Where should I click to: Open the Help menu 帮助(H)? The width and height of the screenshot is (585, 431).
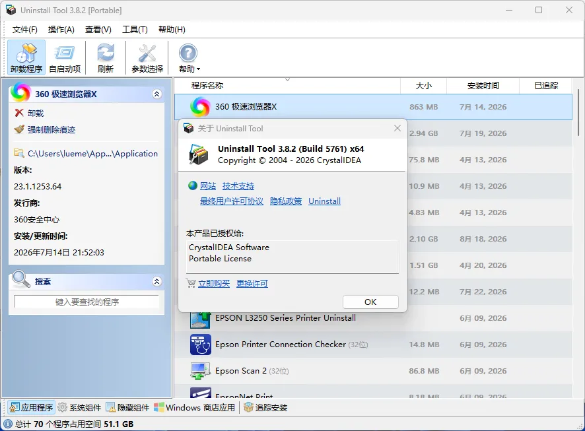click(172, 30)
